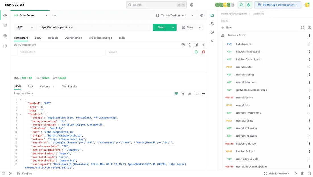
Task: Copy the response body to clipboard
Action: (x=197, y=94)
